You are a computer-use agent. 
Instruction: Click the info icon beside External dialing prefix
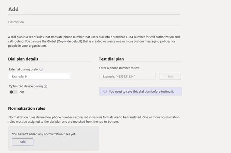[x=41, y=69]
